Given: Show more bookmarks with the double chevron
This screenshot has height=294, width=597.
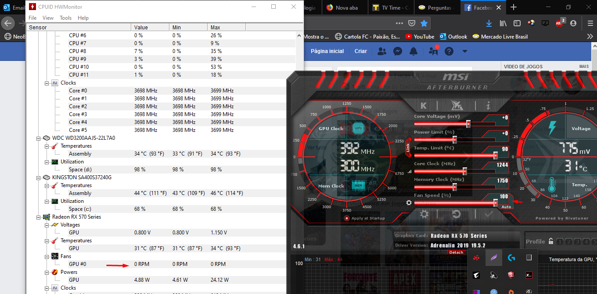Looking at the screenshot, I should pos(590,37).
